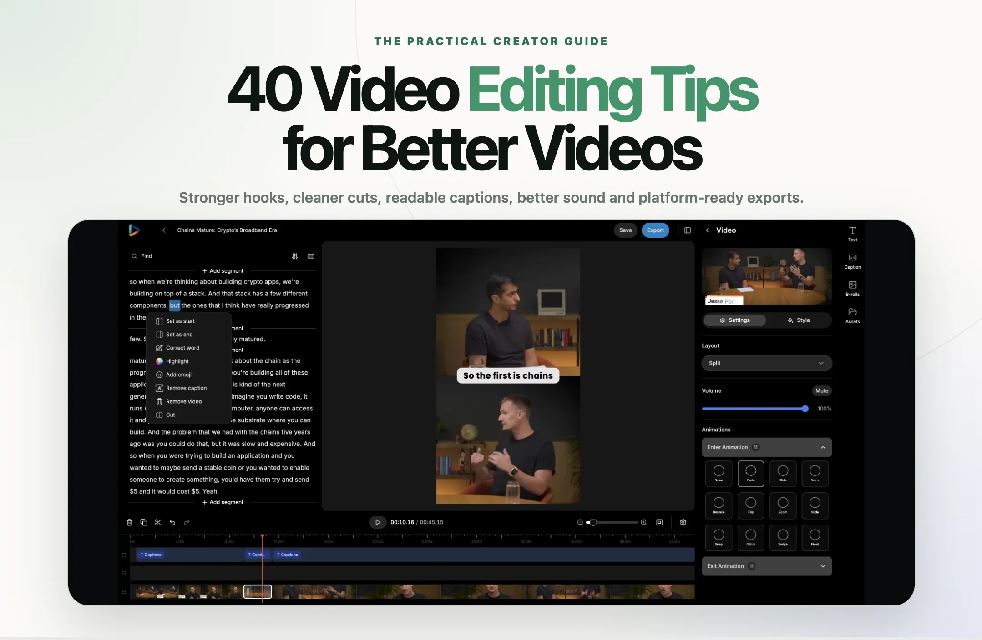Image resolution: width=982 pixels, height=640 pixels.
Task: Open the Text tool in right sidebar
Action: click(x=852, y=234)
